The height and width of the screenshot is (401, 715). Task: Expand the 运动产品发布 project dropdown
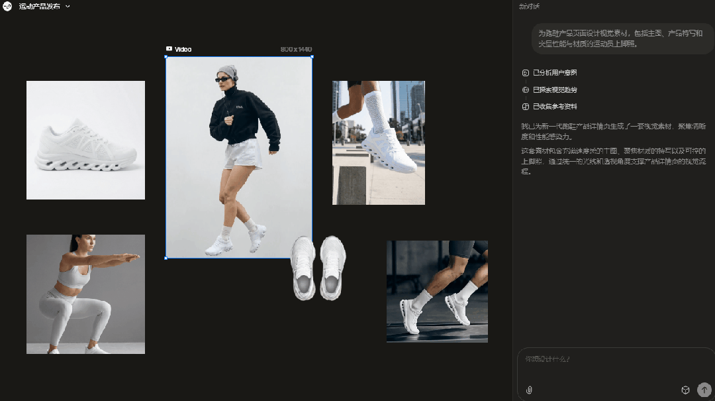68,6
